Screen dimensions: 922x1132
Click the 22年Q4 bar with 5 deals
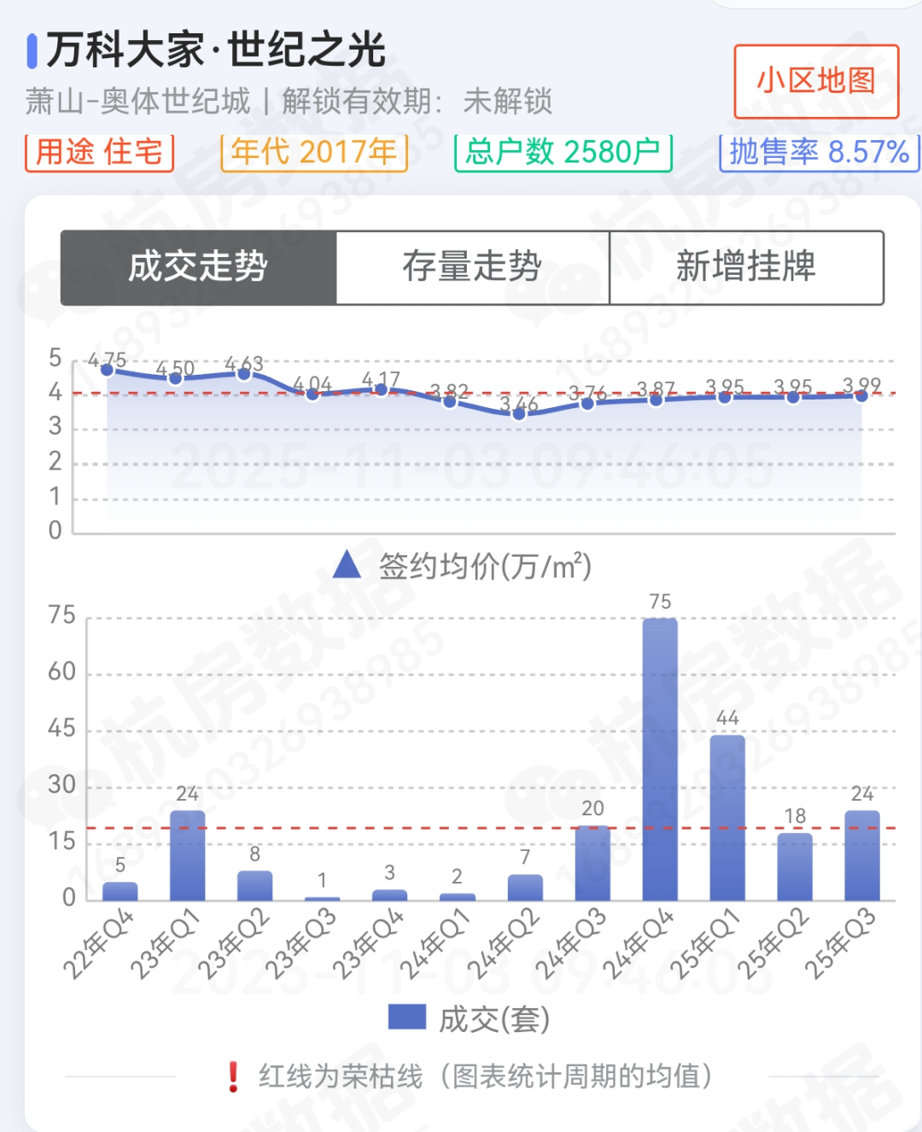point(120,891)
